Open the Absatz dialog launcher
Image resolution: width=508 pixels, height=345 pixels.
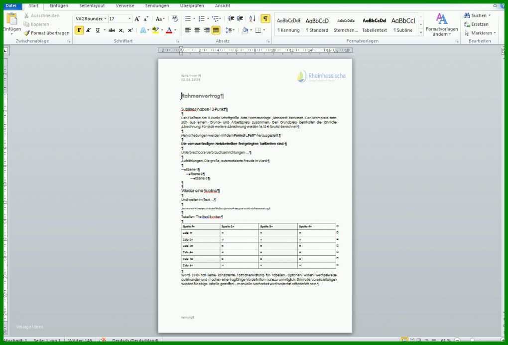click(x=268, y=41)
